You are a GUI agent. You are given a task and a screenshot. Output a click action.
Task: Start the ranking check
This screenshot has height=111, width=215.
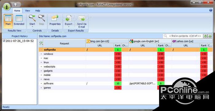tap(32, 20)
